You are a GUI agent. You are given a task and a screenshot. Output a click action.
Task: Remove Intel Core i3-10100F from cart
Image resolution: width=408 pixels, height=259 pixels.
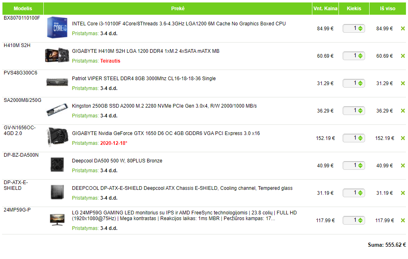[403, 29]
